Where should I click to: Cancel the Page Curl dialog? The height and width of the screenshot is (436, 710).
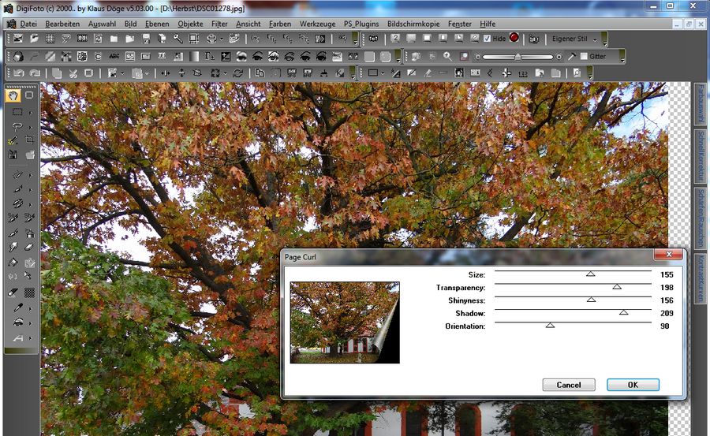[x=568, y=385]
